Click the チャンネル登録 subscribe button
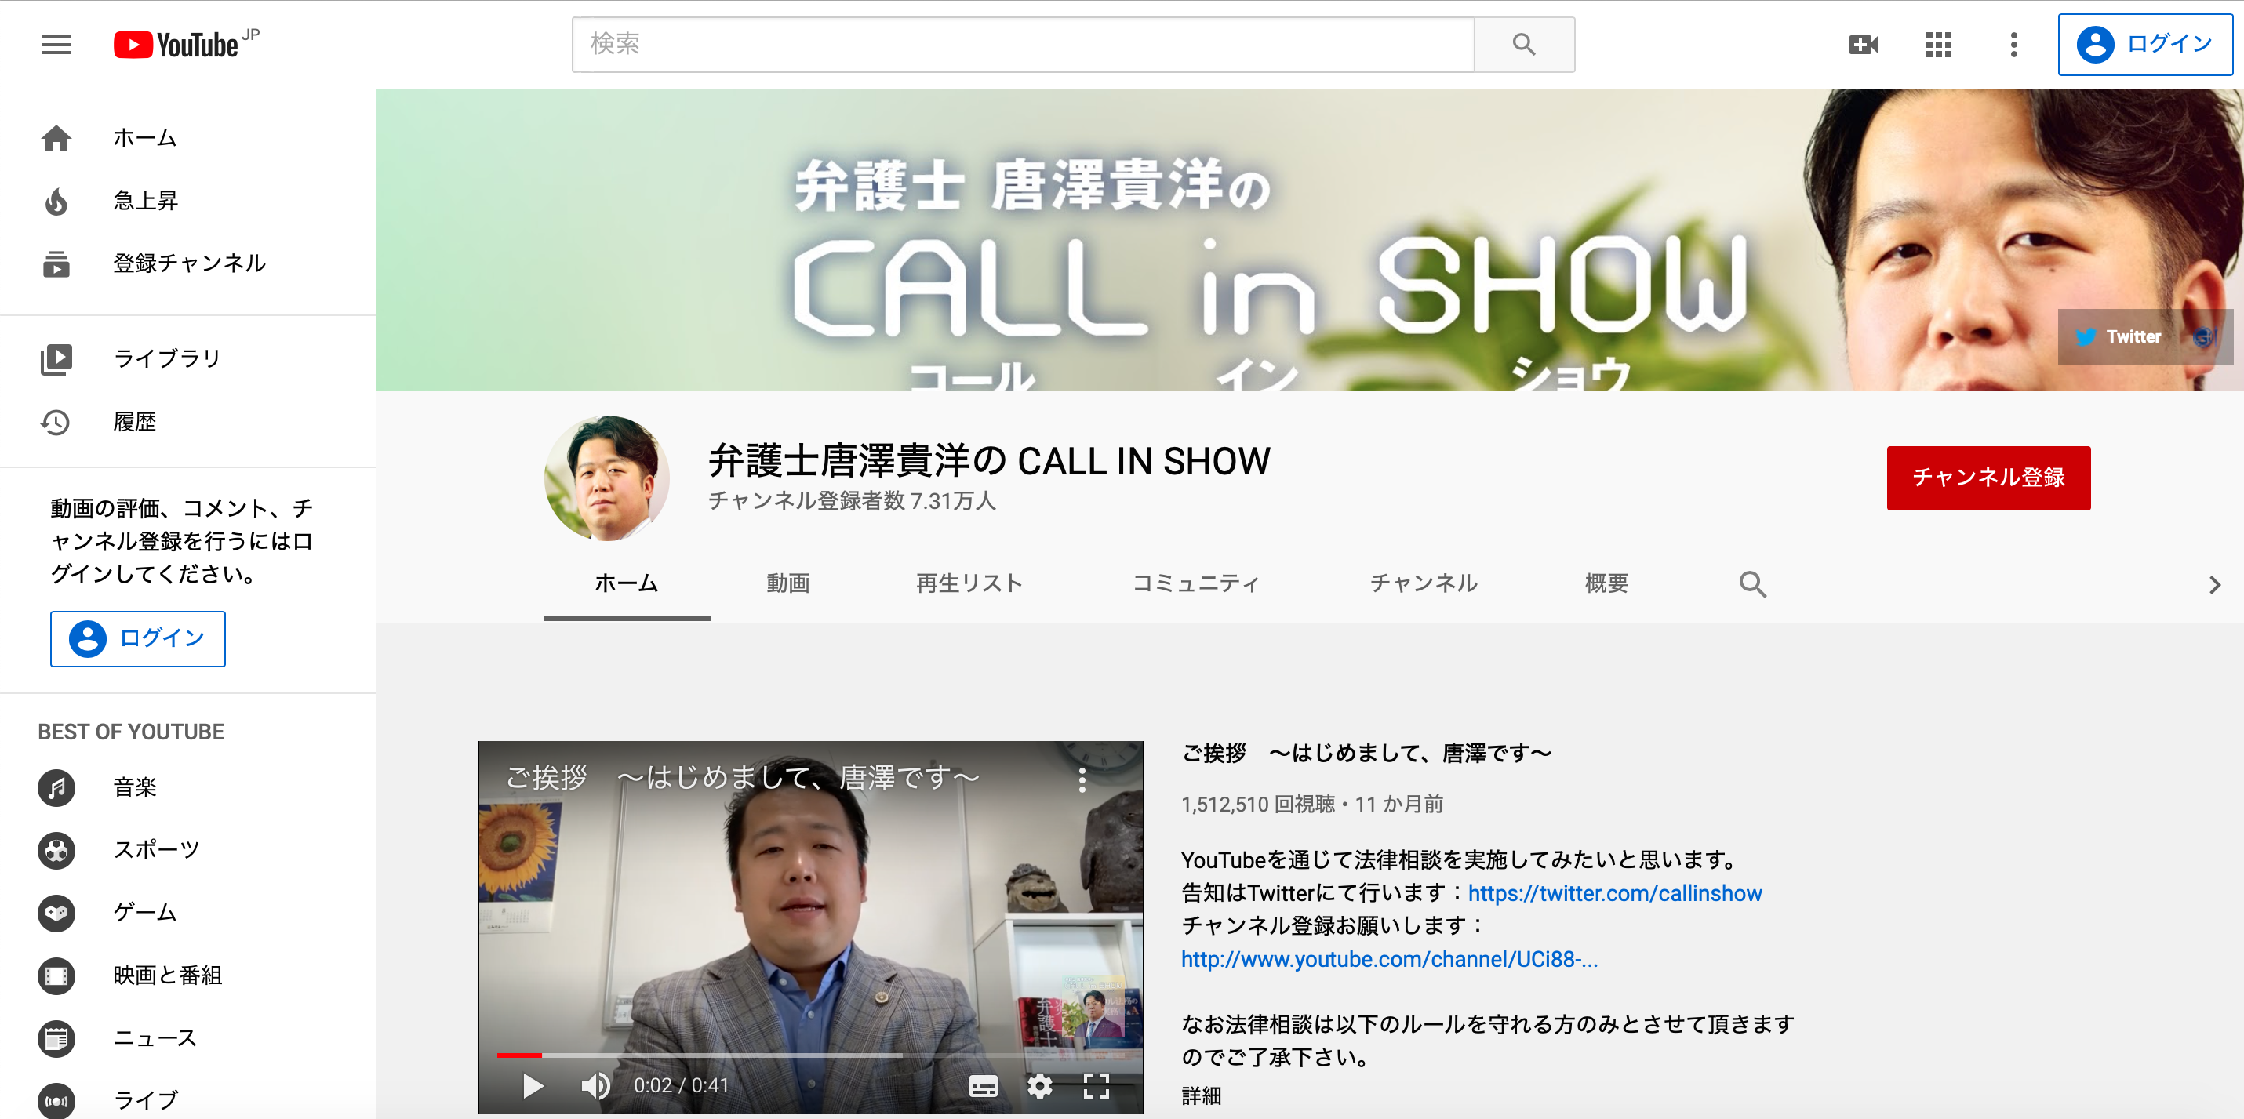The width and height of the screenshot is (2244, 1119). 1988,478
